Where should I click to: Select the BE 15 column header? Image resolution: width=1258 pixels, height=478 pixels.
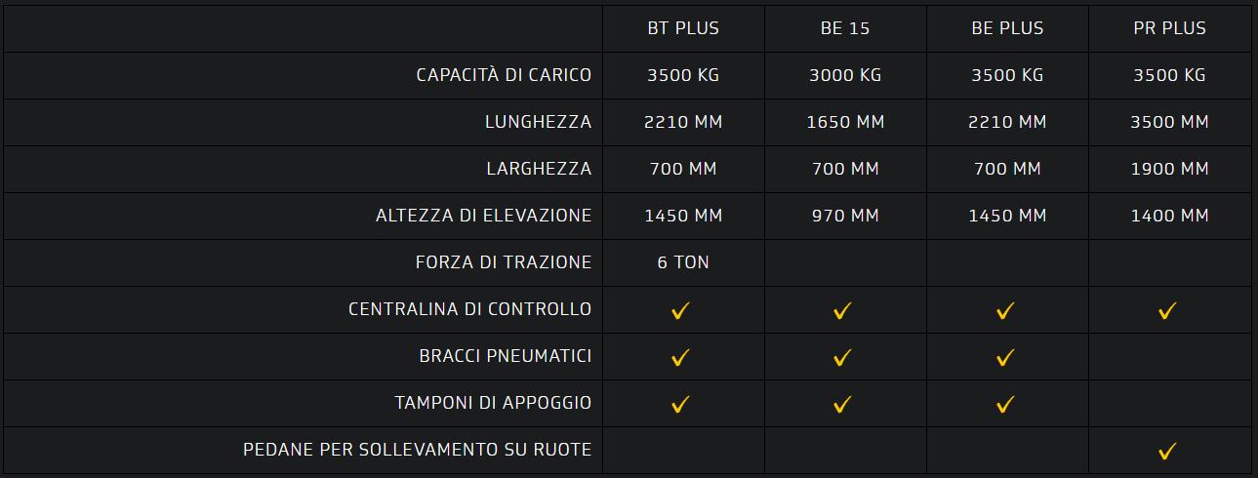(x=845, y=28)
